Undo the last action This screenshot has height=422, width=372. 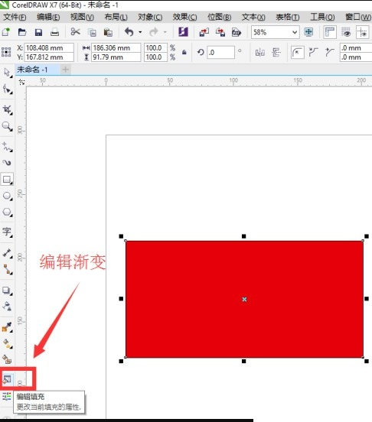pyautogui.click(x=129, y=32)
